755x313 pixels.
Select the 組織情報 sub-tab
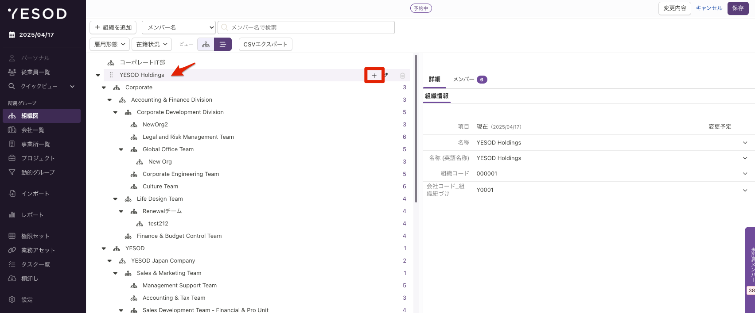coord(437,96)
